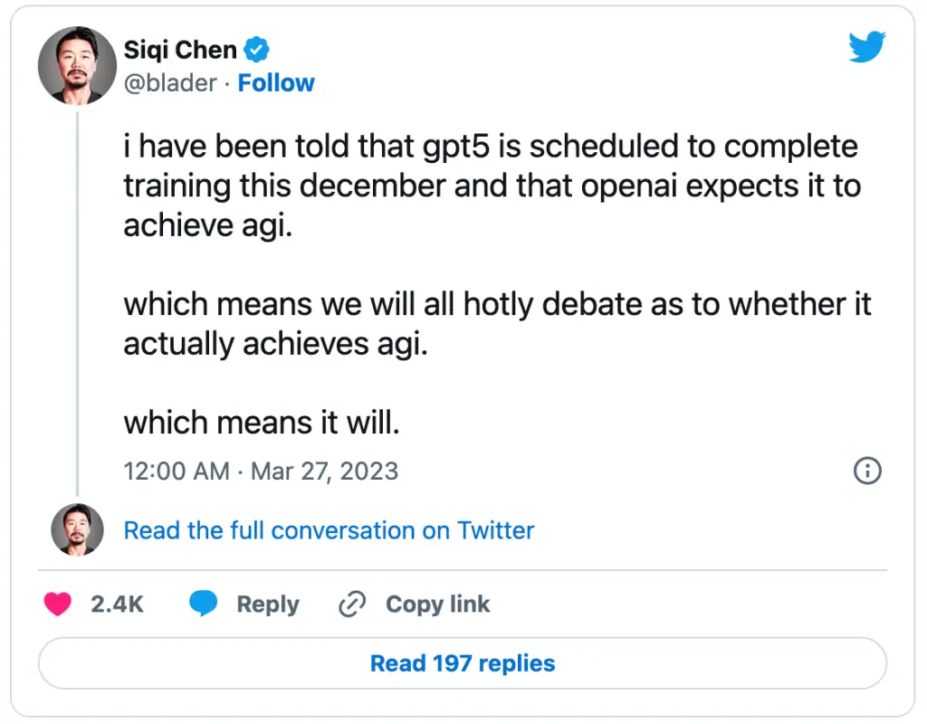Click the chain link copy icon
Screen dimensions: 927x724
pos(350,605)
